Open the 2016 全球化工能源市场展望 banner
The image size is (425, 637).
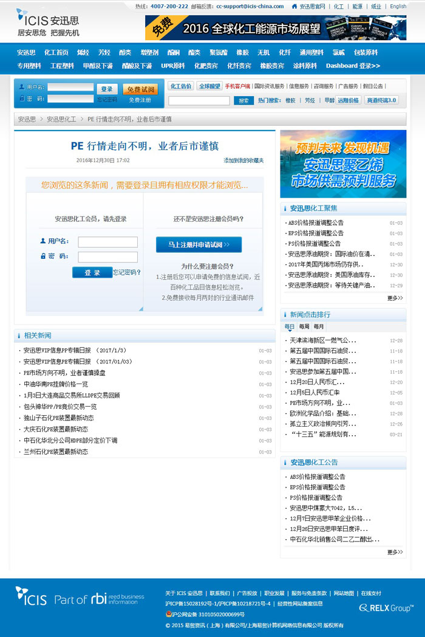pos(276,28)
